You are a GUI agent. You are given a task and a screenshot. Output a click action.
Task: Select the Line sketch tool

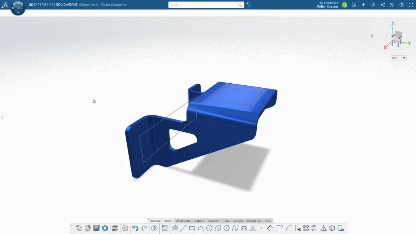[x=183, y=228]
